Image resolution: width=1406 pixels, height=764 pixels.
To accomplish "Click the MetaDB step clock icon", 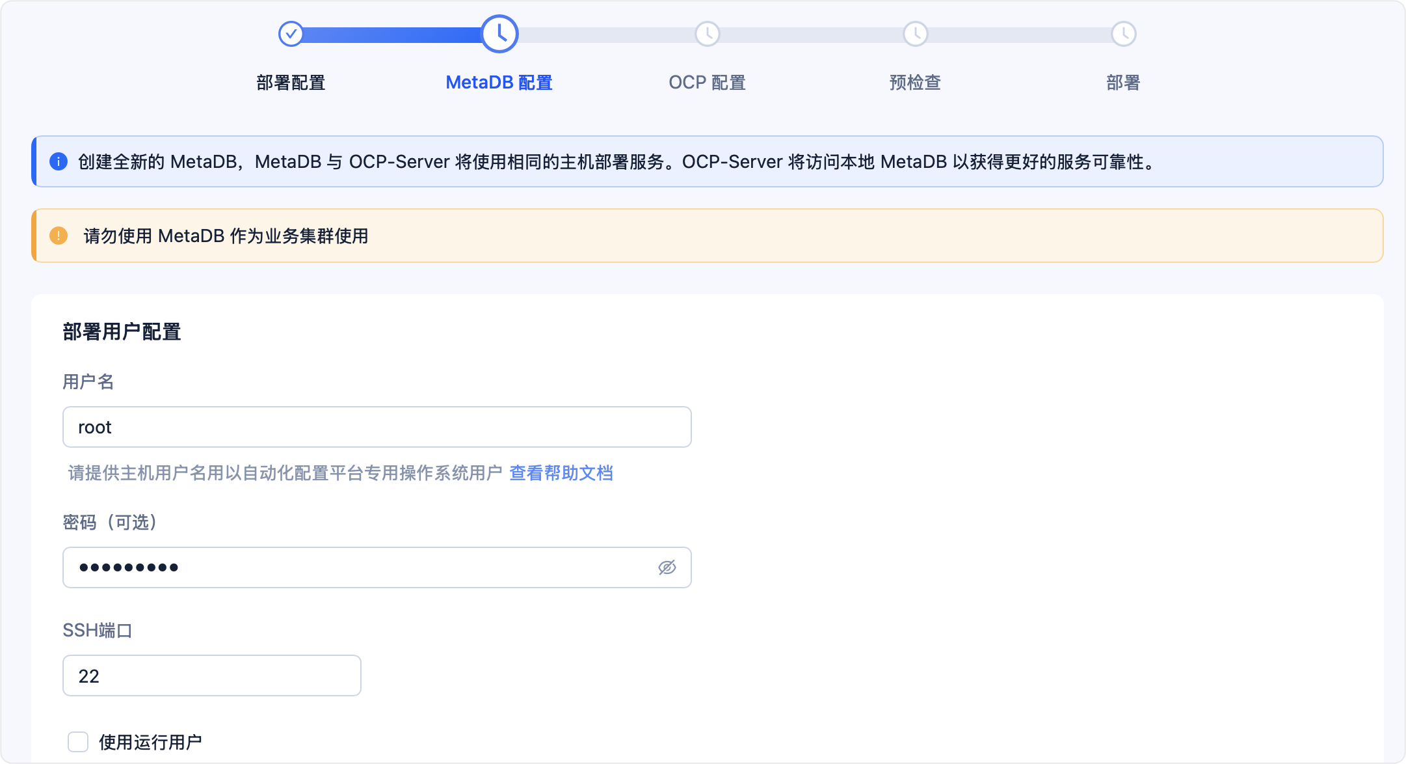I will [499, 34].
